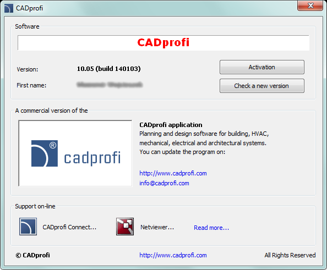
Task: Close the CADprofi dialog window
Action: tap(310, 5)
